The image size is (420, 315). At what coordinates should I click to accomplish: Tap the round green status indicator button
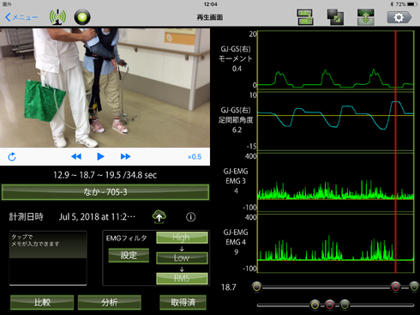[82, 17]
